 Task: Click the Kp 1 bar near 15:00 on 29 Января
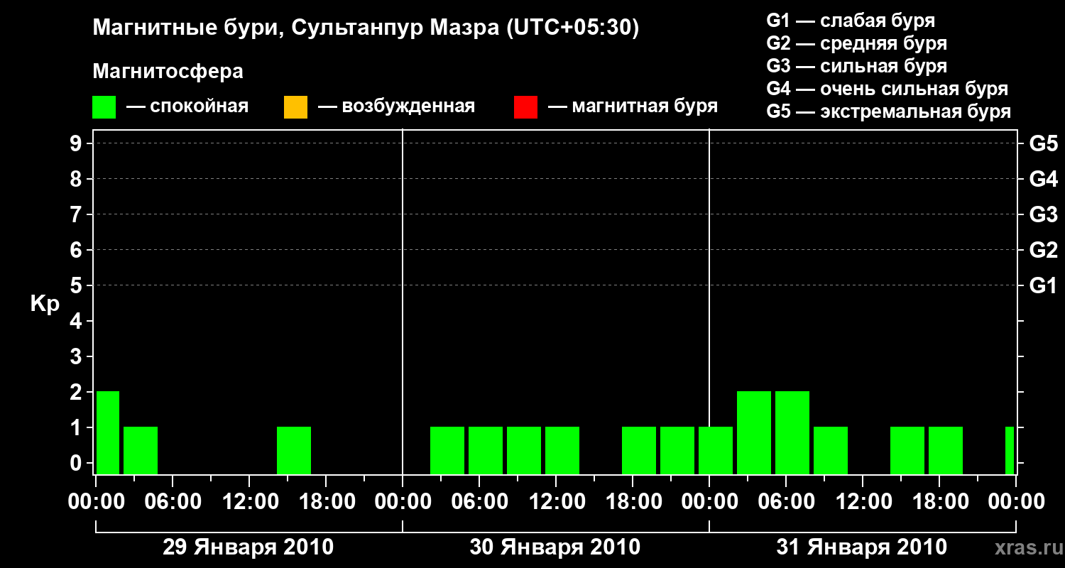[x=294, y=450]
